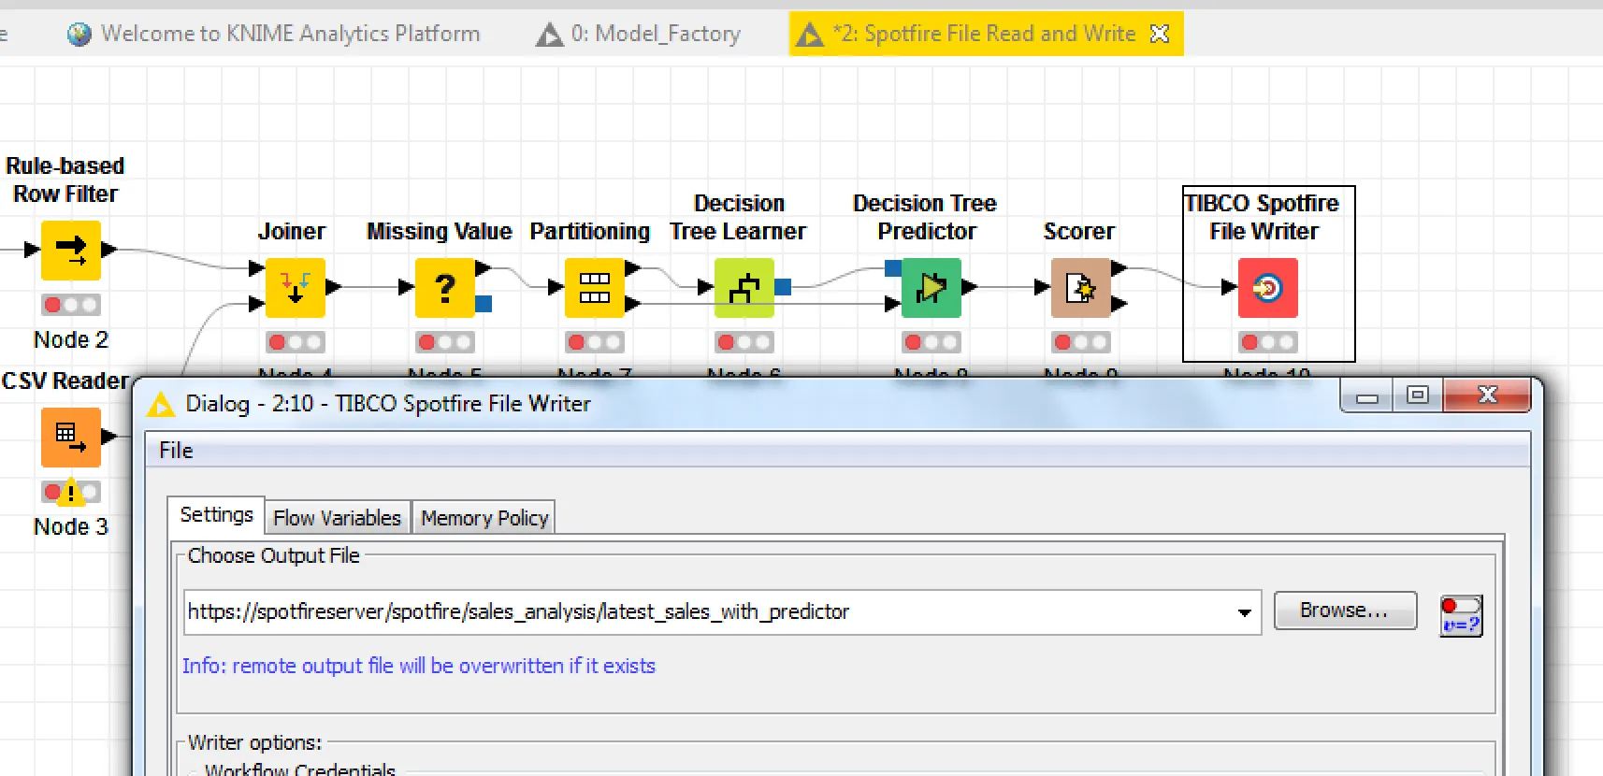Click the flow variable button beside Browse
The height and width of the screenshot is (776, 1603).
pyautogui.click(x=1461, y=615)
